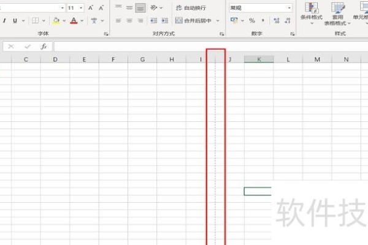This screenshot has height=245, width=368.
Task: Open the 常规 number format combo box
Action: [x=261, y=8]
